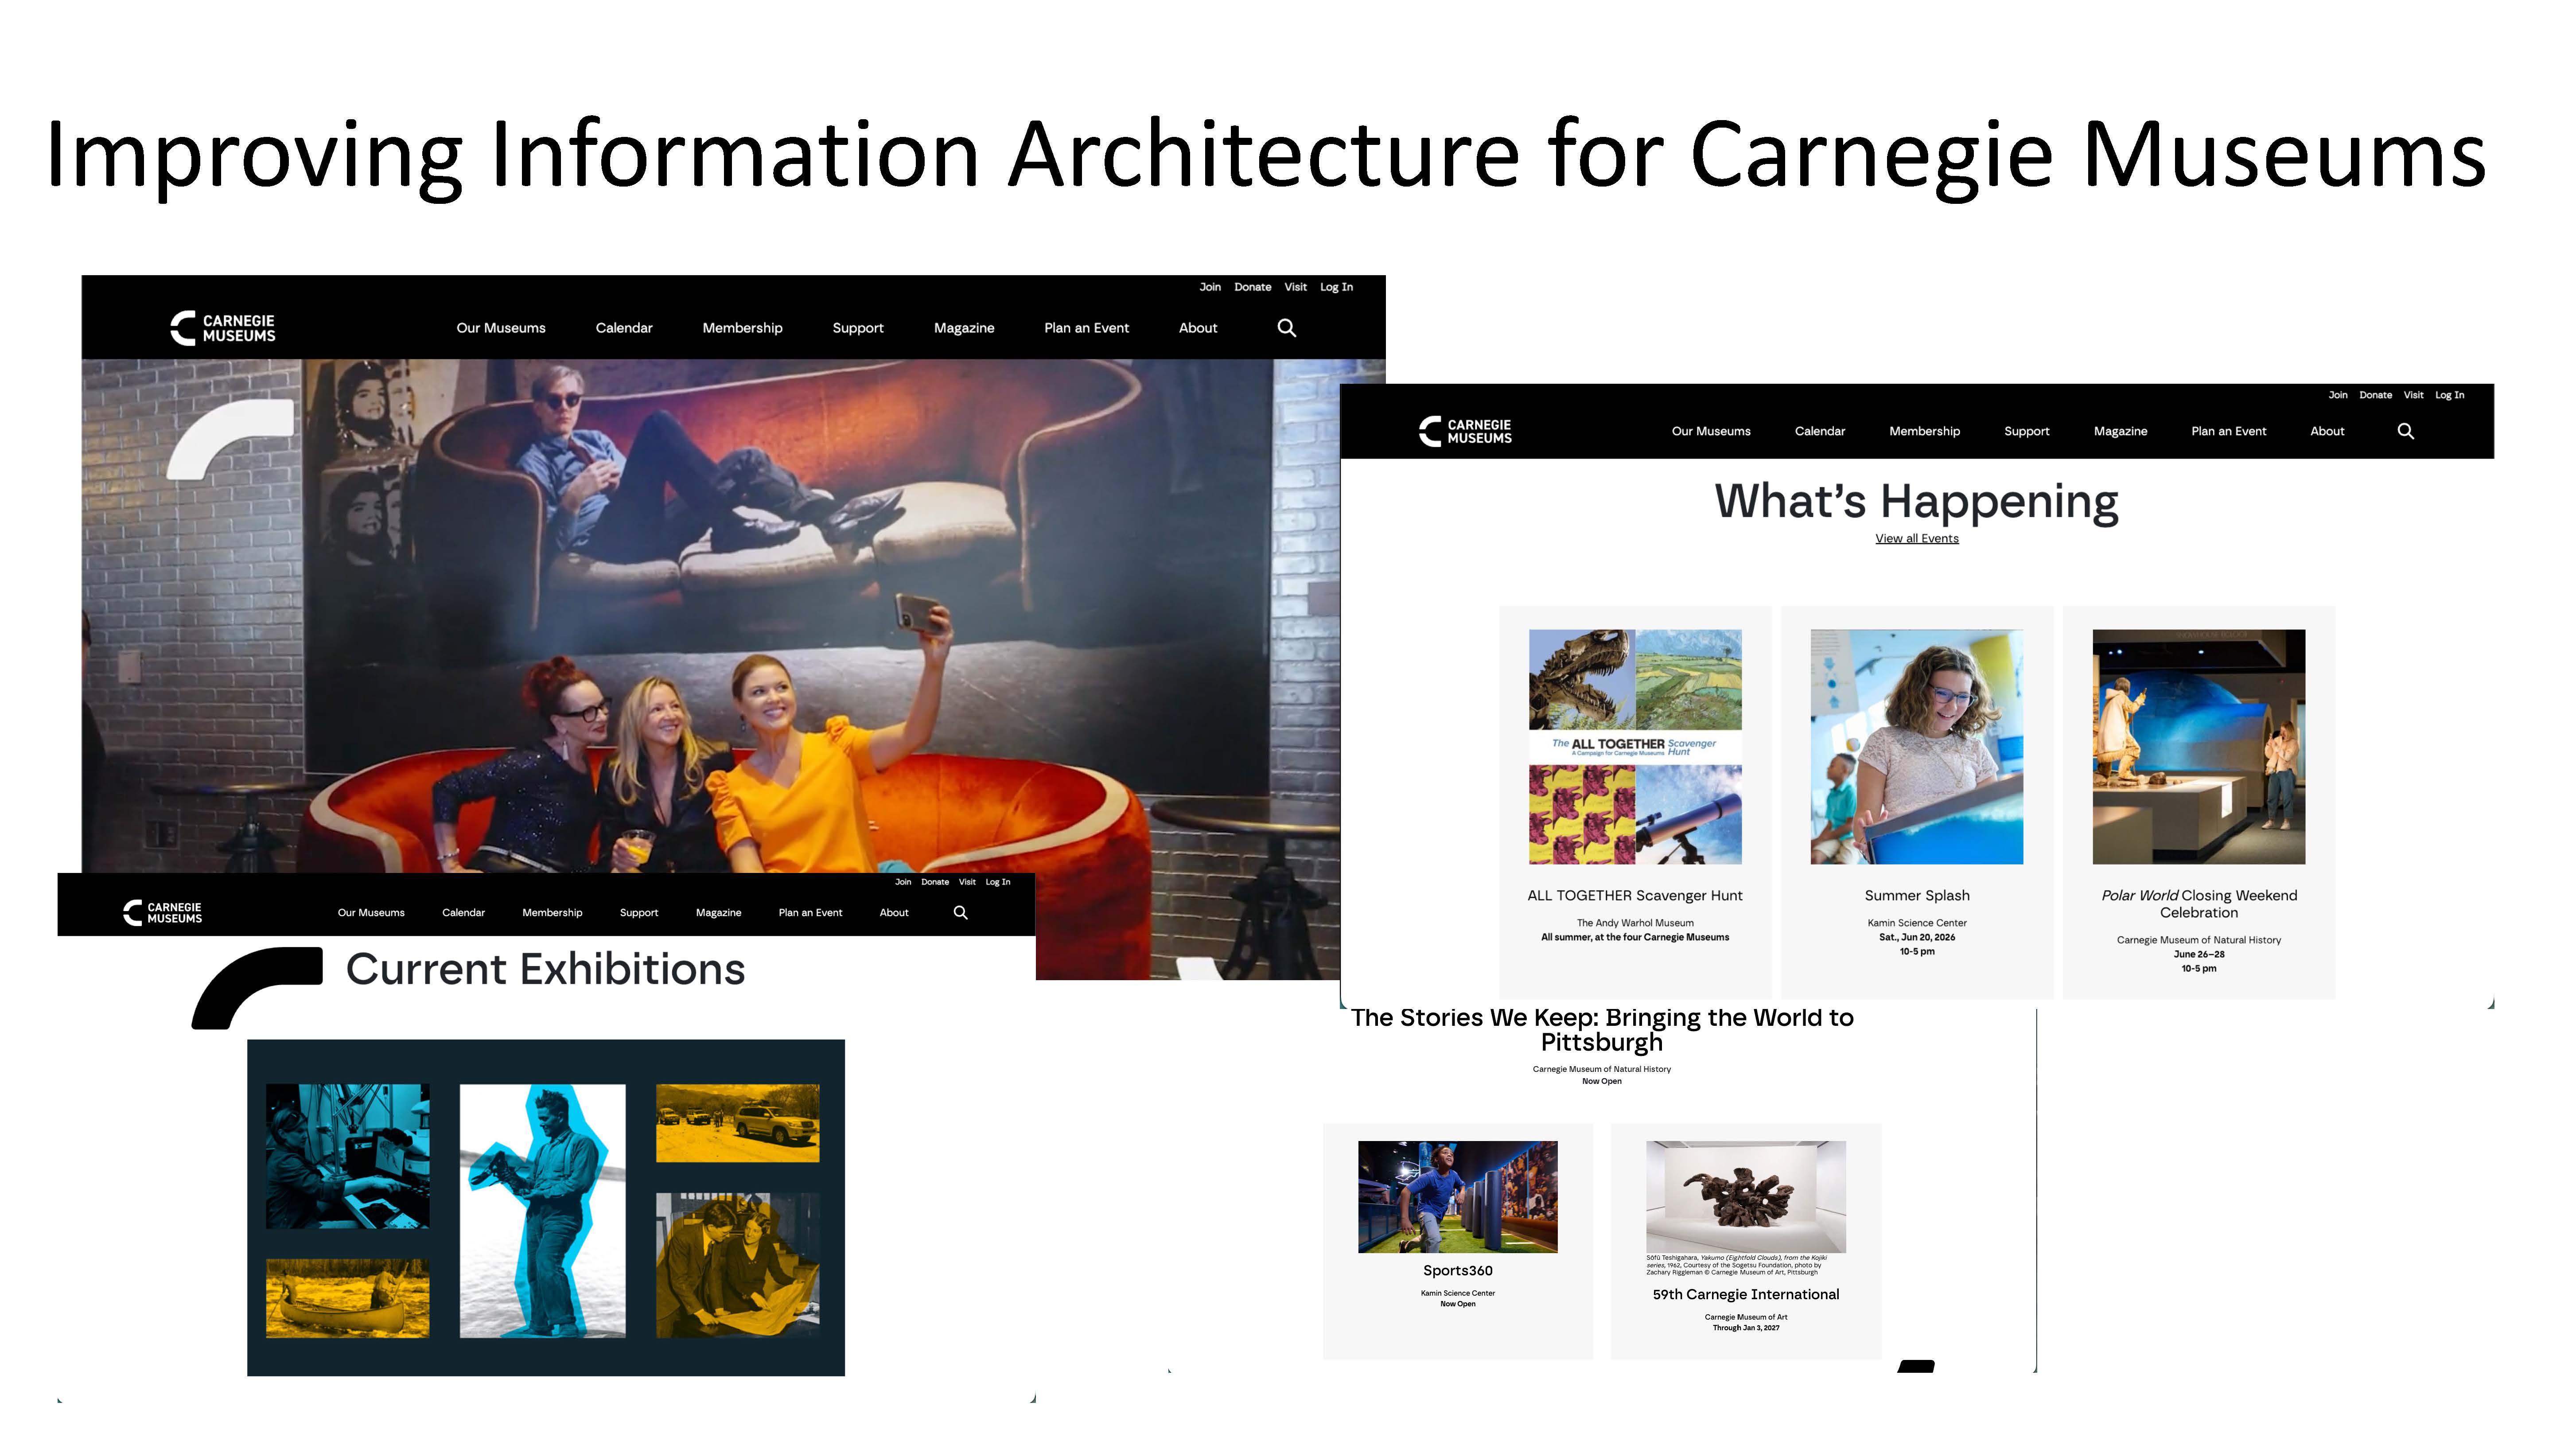Image resolution: width=2576 pixels, height=1449 pixels.
Task: Click the Carnegie Museums logo on the Current Exhibitions page
Action: (162, 912)
